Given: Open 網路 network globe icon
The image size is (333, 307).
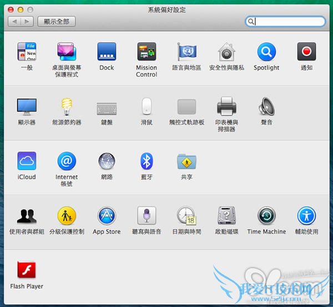Looking at the screenshot, I should pyautogui.click(x=107, y=161).
